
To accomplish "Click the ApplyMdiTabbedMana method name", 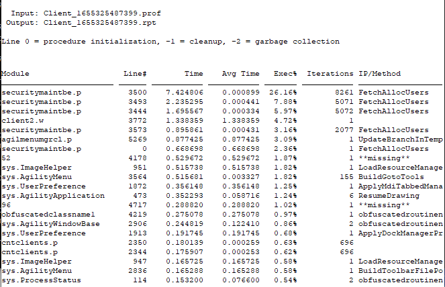I will [x=401, y=186].
